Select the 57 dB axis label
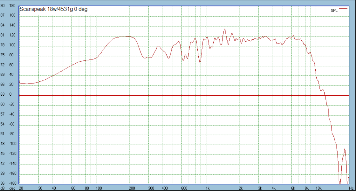The width and height of the screenshot is (356, 191). (x=2, y=114)
